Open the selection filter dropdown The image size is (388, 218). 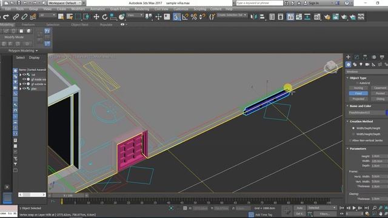[x=48, y=15]
